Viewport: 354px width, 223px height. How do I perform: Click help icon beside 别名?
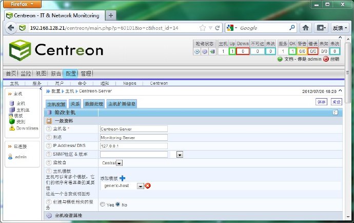click(x=49, y=137)
